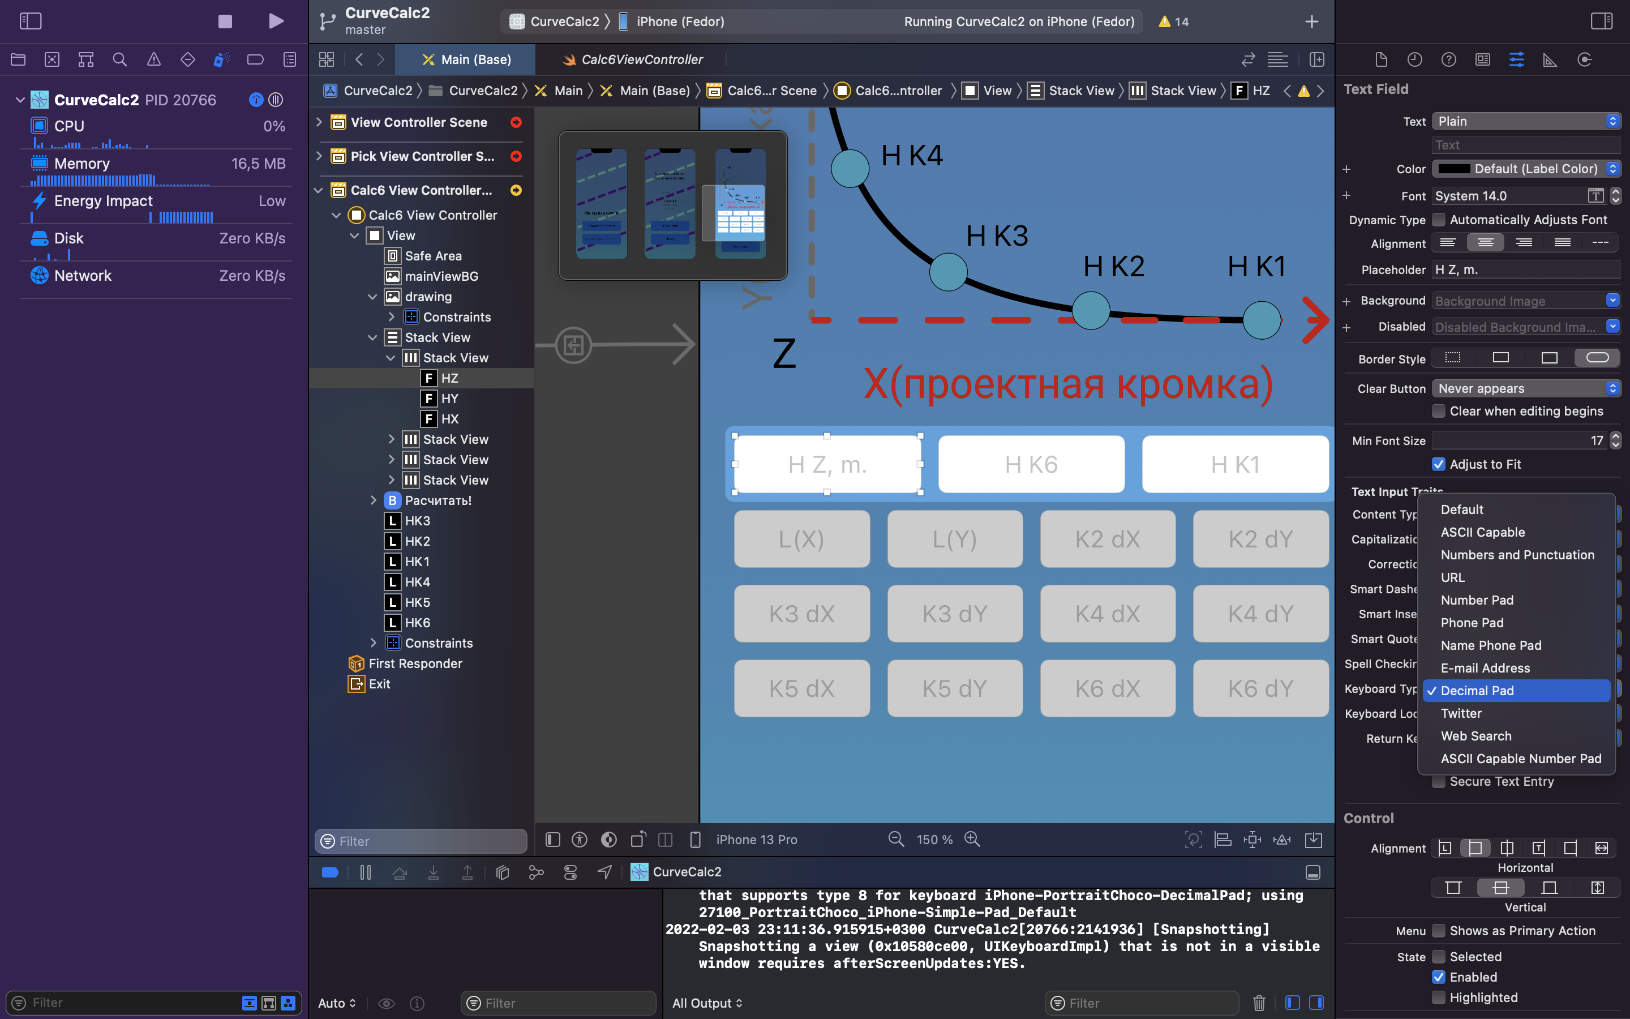Open the Debug View Hierarchy icon

click(x=502, y=872)
